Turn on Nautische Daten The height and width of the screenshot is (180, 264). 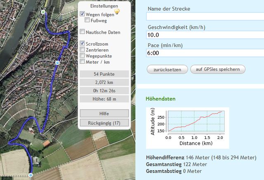[x=82, y=32]
